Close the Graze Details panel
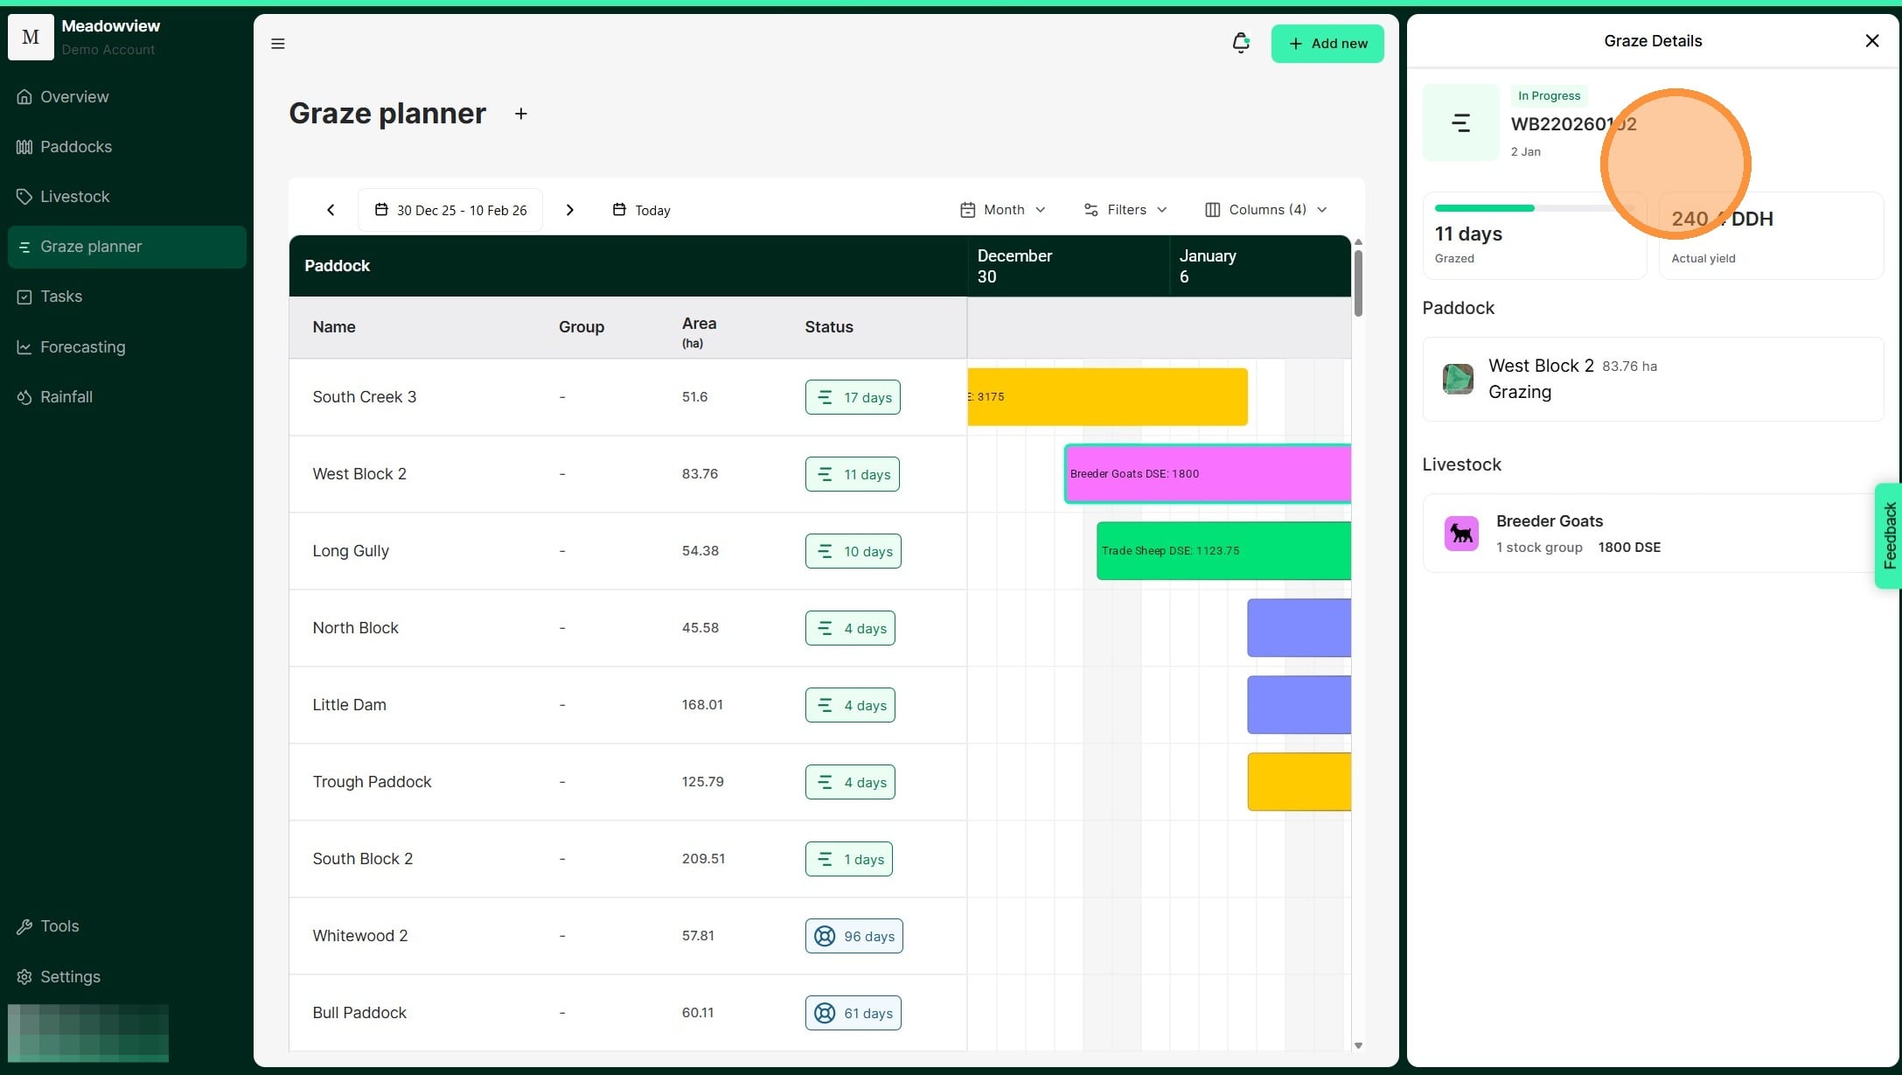1902x1075 pixels. (1871, 41)
